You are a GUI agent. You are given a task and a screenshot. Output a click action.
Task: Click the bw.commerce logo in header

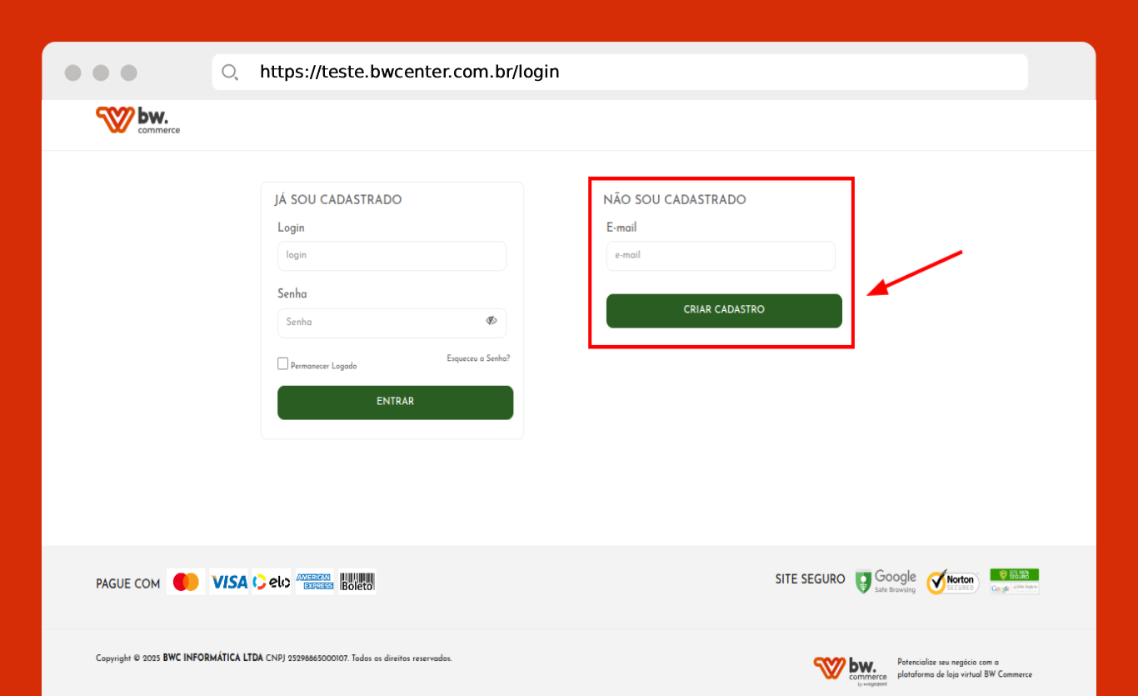click(137, 119)
